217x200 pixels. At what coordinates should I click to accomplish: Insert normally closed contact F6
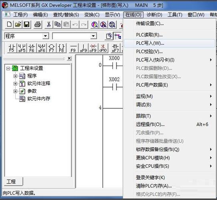32,48
